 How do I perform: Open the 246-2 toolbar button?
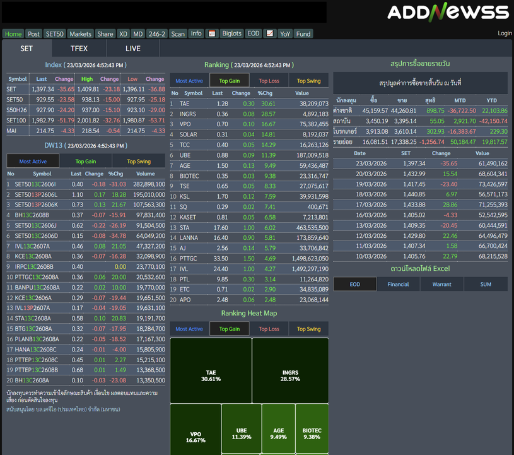coord(156,34)
